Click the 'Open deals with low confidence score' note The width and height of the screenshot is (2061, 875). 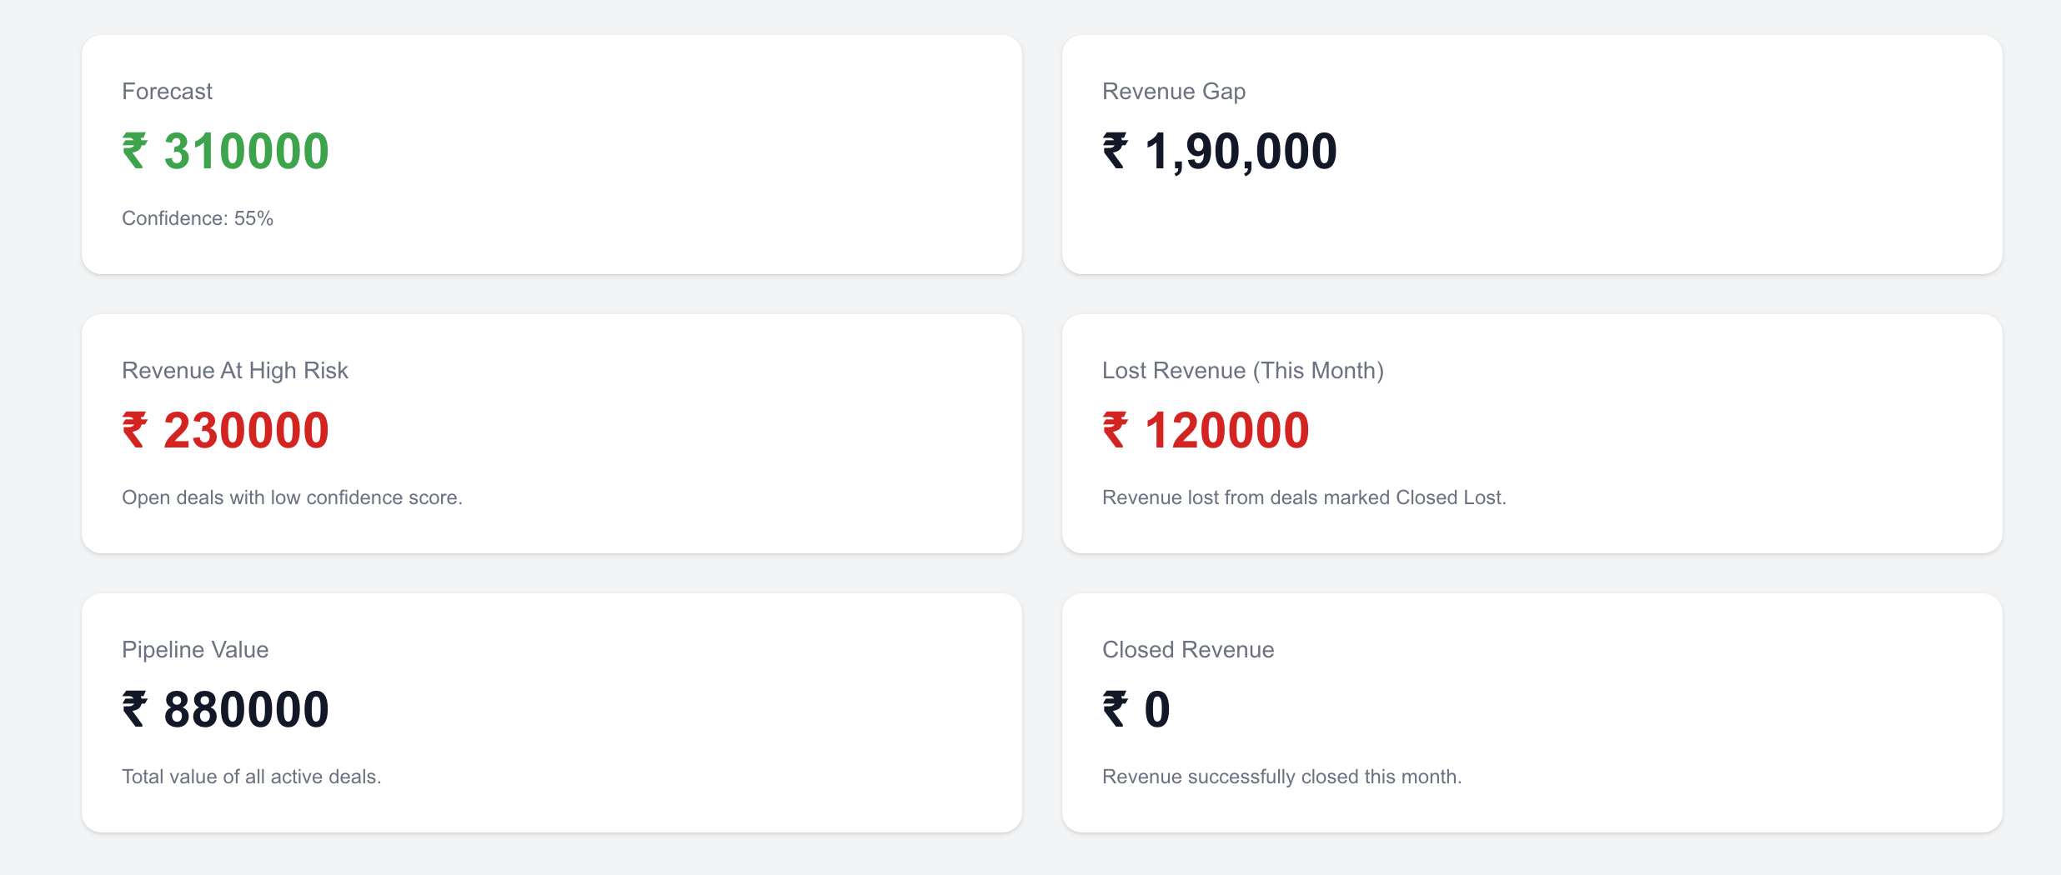pos(292,497)
